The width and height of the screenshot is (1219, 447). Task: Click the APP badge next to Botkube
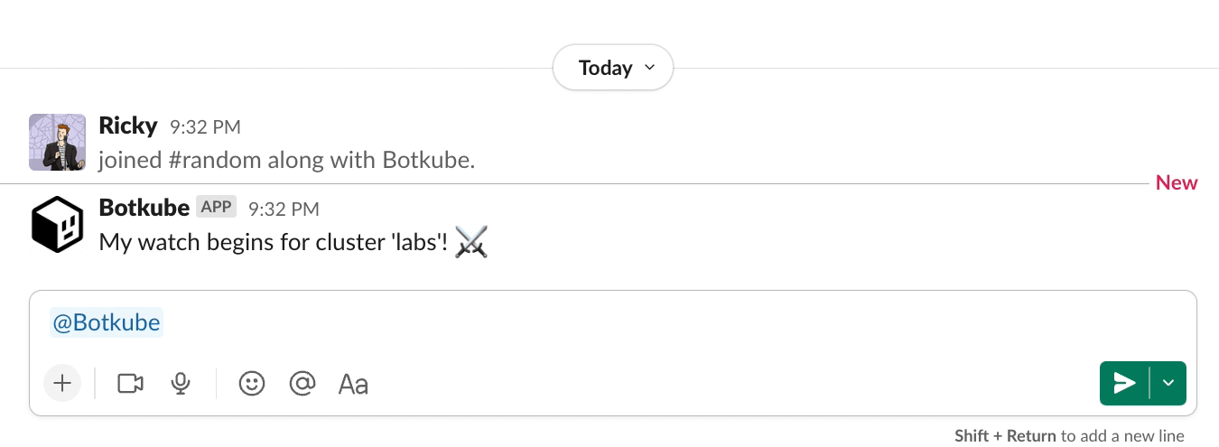[217, 208]
